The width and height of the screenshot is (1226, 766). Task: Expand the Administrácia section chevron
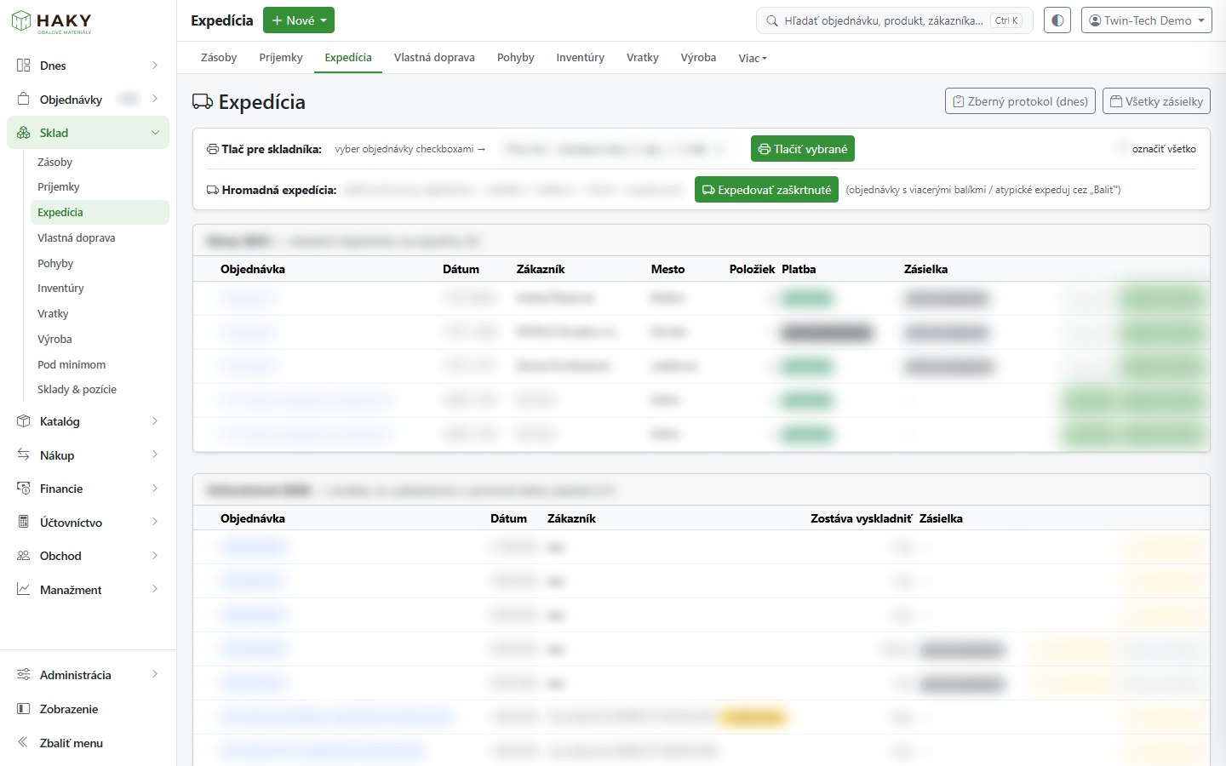(155, 674)
